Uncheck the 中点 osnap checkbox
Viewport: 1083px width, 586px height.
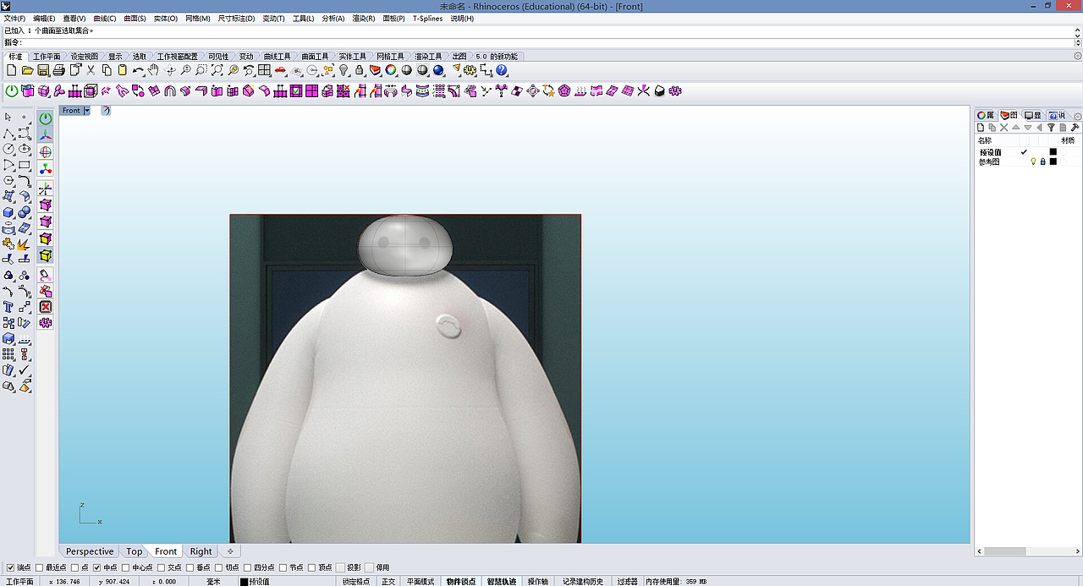pos(96,567)
